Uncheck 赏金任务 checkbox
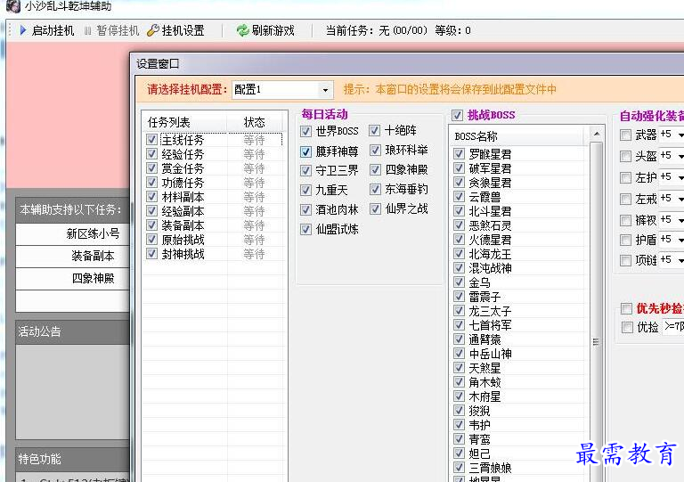This screenshot has width=684, height=482. (x=151, y=167)
